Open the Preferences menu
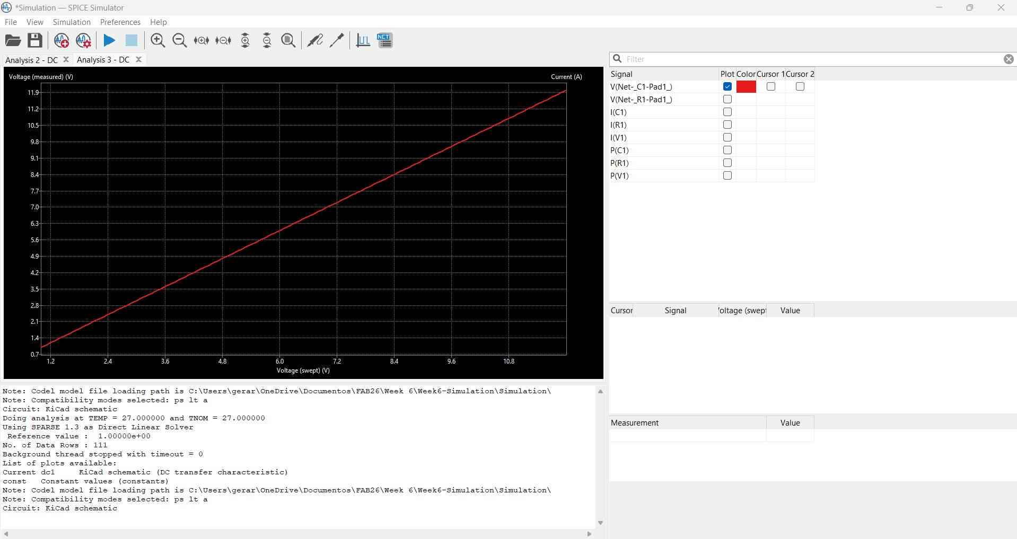Viewport: 1017px width, 539px height. (120, 22)
